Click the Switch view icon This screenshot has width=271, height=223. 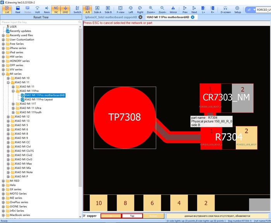point(77,9)
